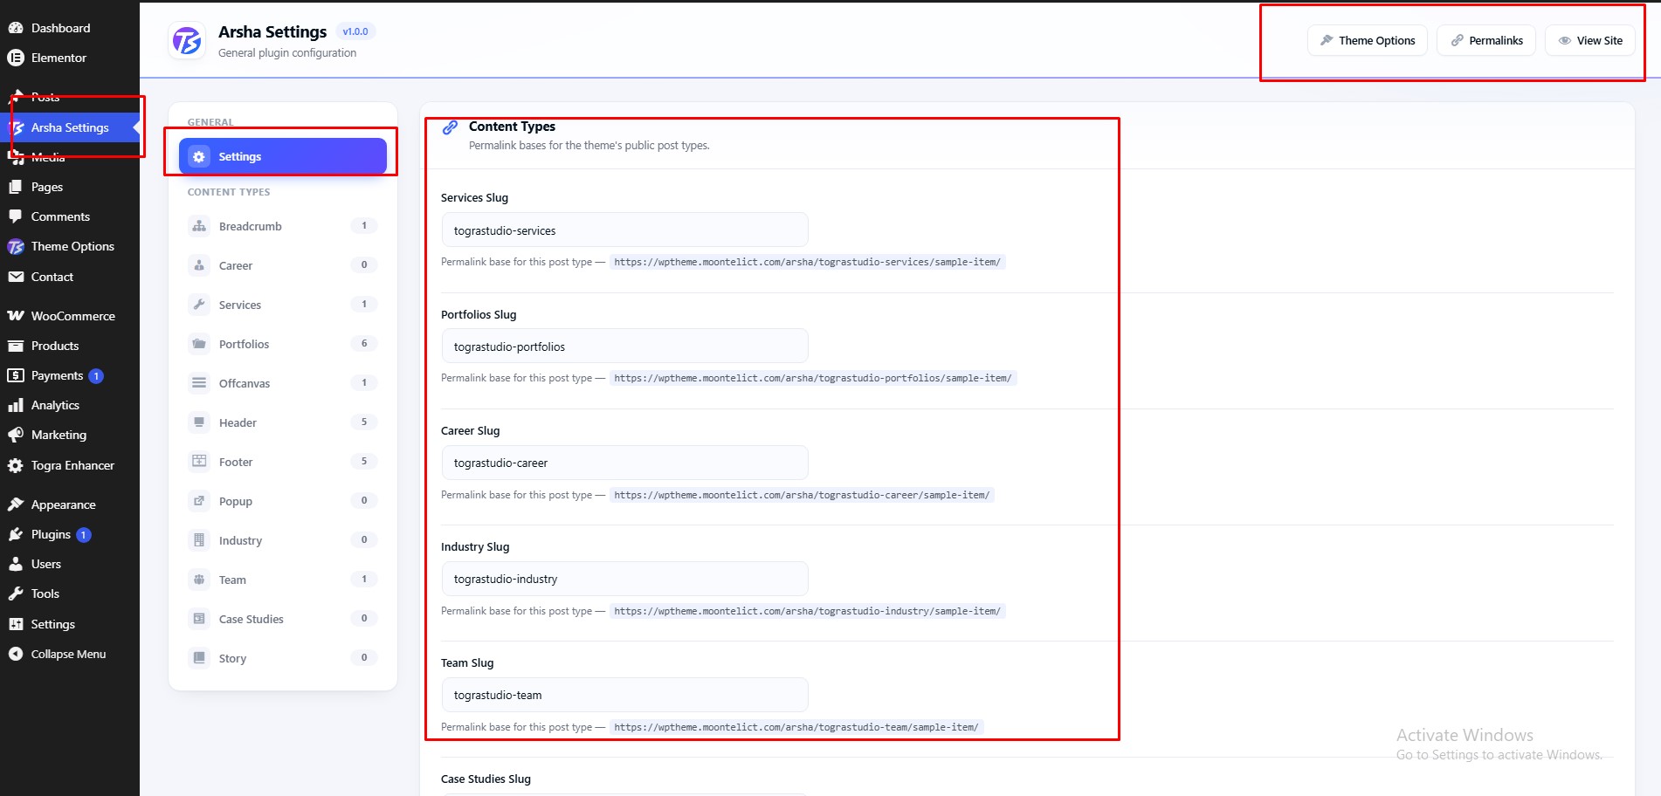This screenshot has width=1661, height=796.
Task: Open Plugins in the admin menu
Action: 70,534
